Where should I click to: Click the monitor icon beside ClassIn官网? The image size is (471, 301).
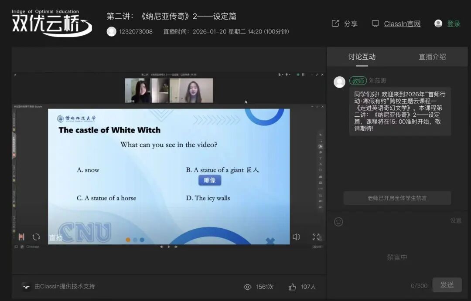pyautogui.click(x=375, y=24)
